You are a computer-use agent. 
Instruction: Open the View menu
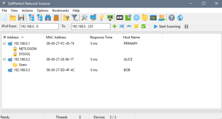coord(14,10)
